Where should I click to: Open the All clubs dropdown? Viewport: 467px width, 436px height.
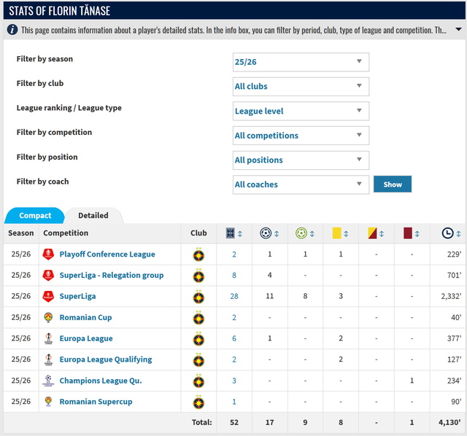[x=301, y=87]
